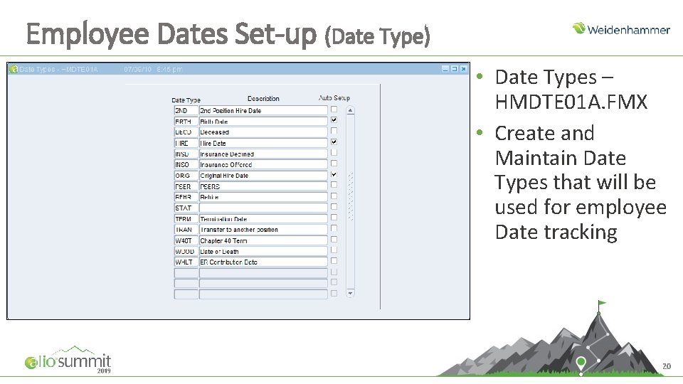Minimize the Date Types window
Screen dimensions: 683x384
445,69
